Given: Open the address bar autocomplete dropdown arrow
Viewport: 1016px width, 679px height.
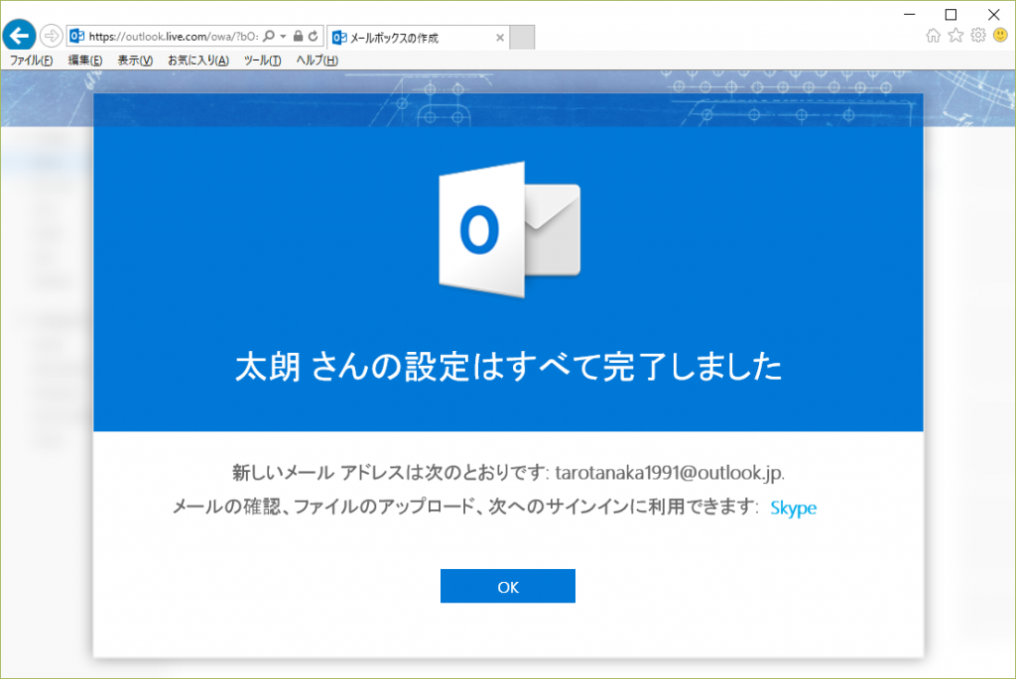Looking at the screenshot, I should tap(283, 37).
